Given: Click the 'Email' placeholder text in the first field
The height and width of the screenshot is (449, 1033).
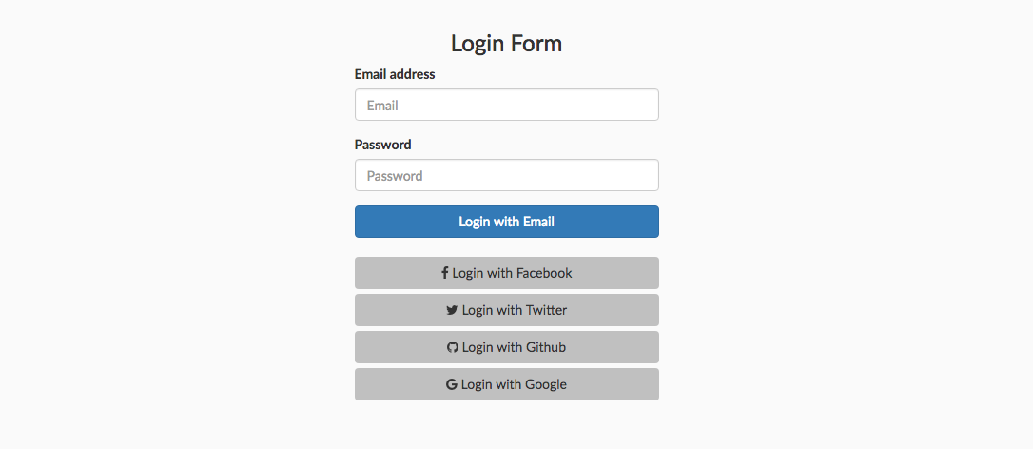Looking at the screenshot, I should 382,106.
